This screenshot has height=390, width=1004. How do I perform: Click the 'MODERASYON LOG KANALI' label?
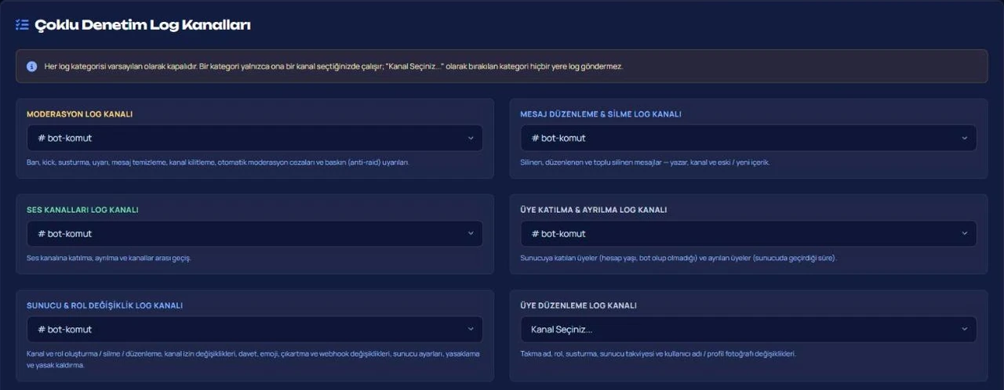pyautogui.click(x=79, y=114)
